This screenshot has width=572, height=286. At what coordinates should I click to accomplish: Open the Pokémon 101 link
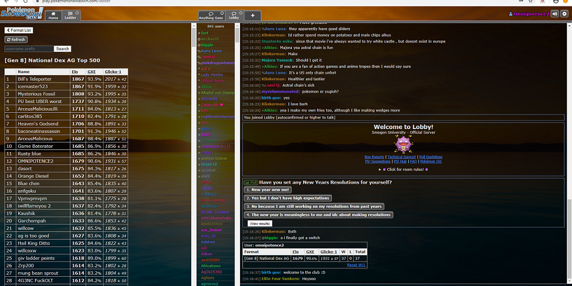(x=431, y=161)
